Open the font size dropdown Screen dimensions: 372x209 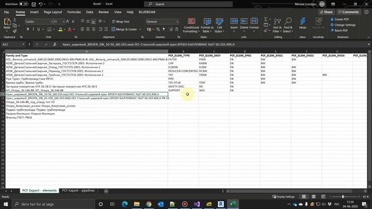(63, 21)
